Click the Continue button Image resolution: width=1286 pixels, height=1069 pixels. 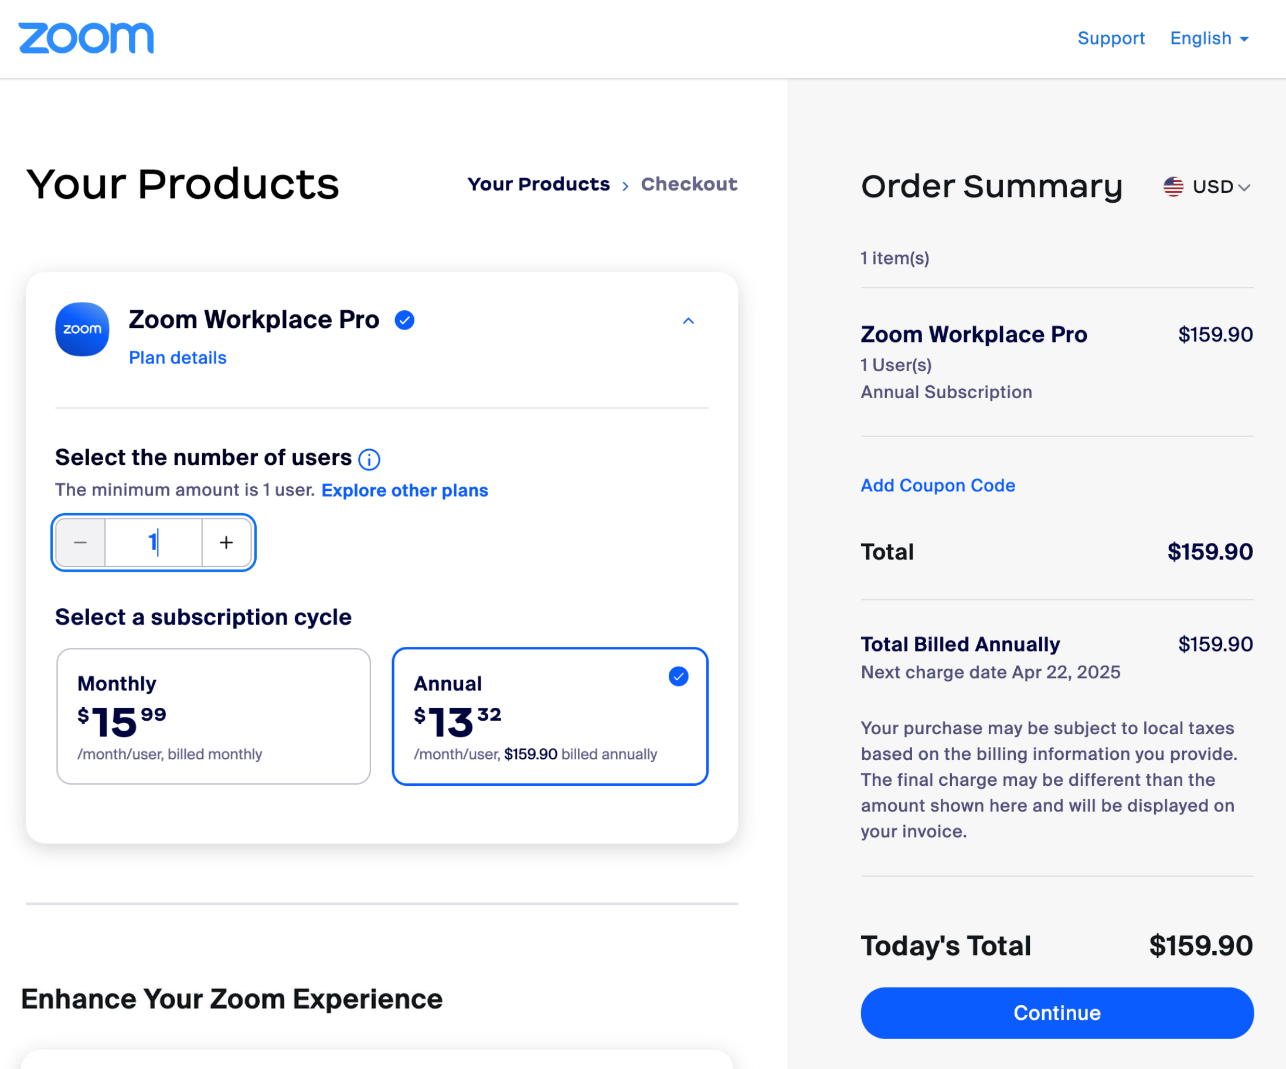(x=1056, y=1013)
